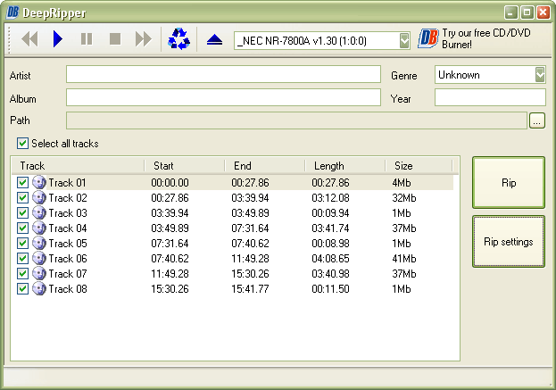
Task: Uncheck the Track 01 checkbox
Action: 22,183
